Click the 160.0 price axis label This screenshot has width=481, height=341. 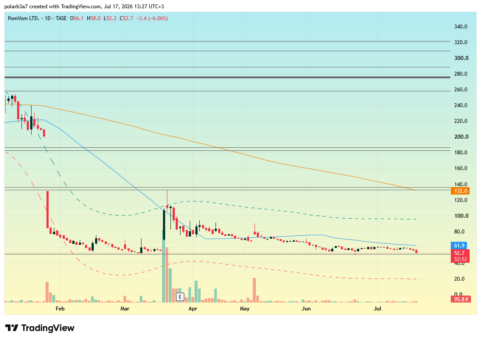click(461, 168)
